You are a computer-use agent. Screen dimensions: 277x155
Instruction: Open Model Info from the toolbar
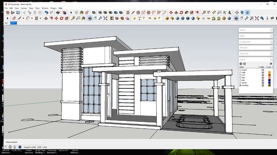point(64,12)
